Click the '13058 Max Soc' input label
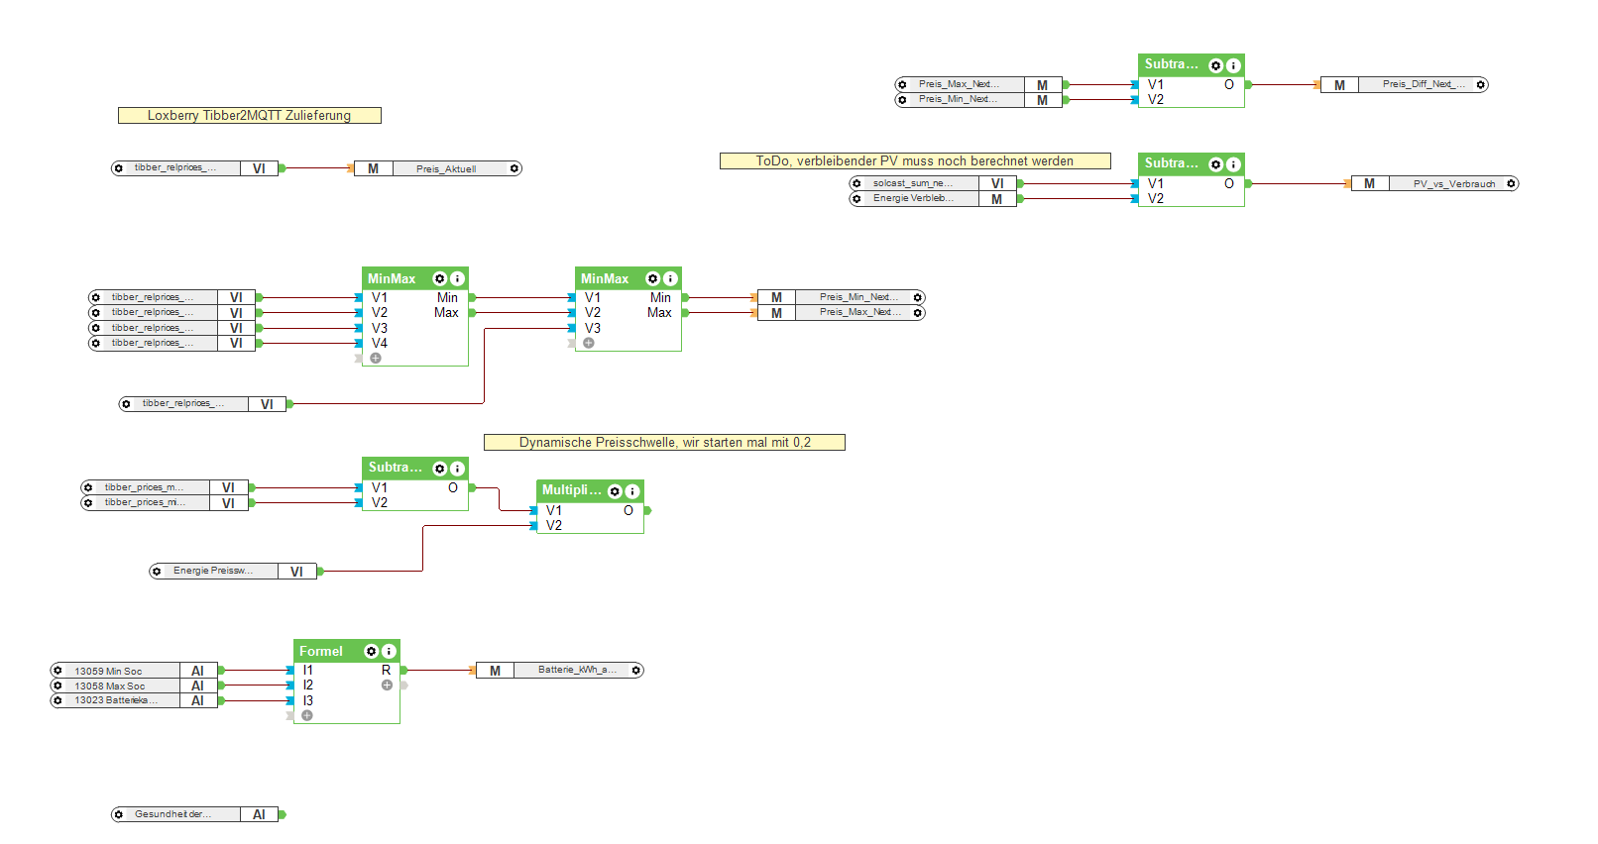 click(110, 686)
